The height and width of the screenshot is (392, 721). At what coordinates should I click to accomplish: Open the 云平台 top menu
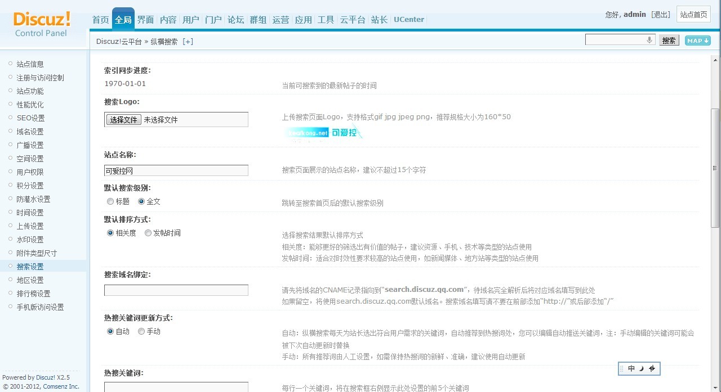point(353,20)
